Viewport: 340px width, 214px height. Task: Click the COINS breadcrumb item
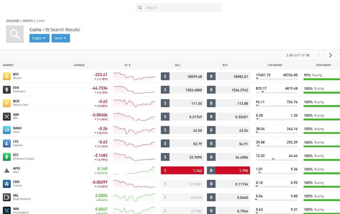tap(40, 21)
